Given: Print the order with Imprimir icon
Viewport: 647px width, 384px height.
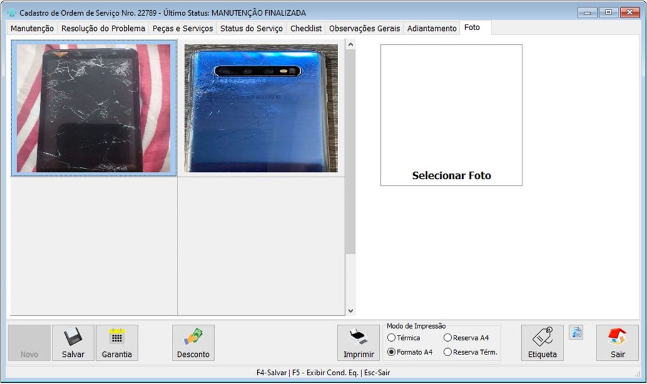Looking at the screenshot, I should tap(358, 338).
